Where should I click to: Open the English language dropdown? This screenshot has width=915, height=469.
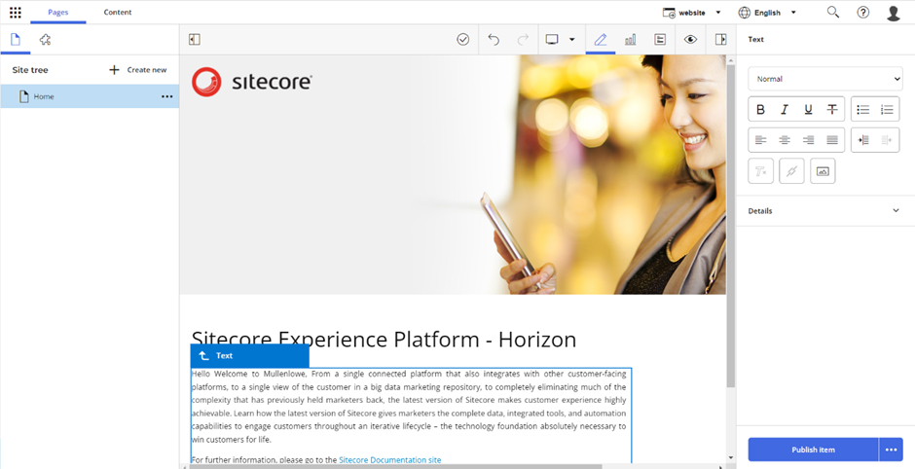point(767,13)
